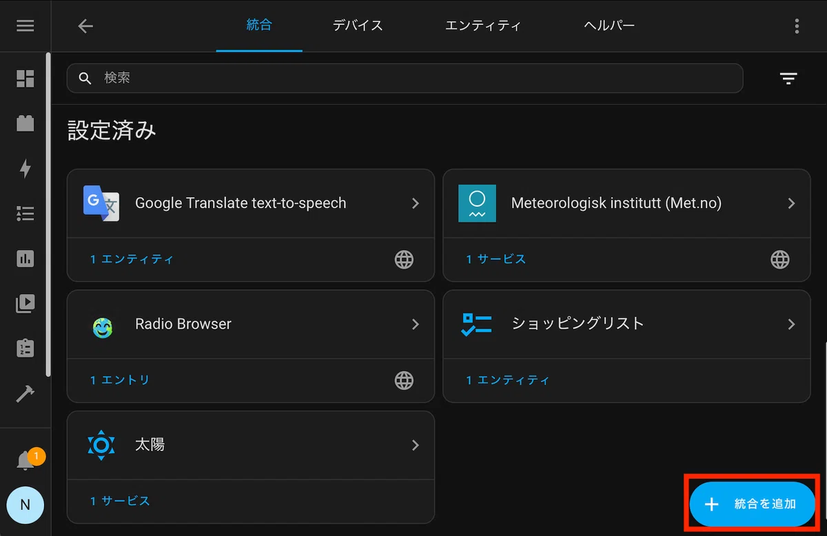Open the Energy lightning sidebar icon
This screenshot has width=827, height=536.
(25, 169)
